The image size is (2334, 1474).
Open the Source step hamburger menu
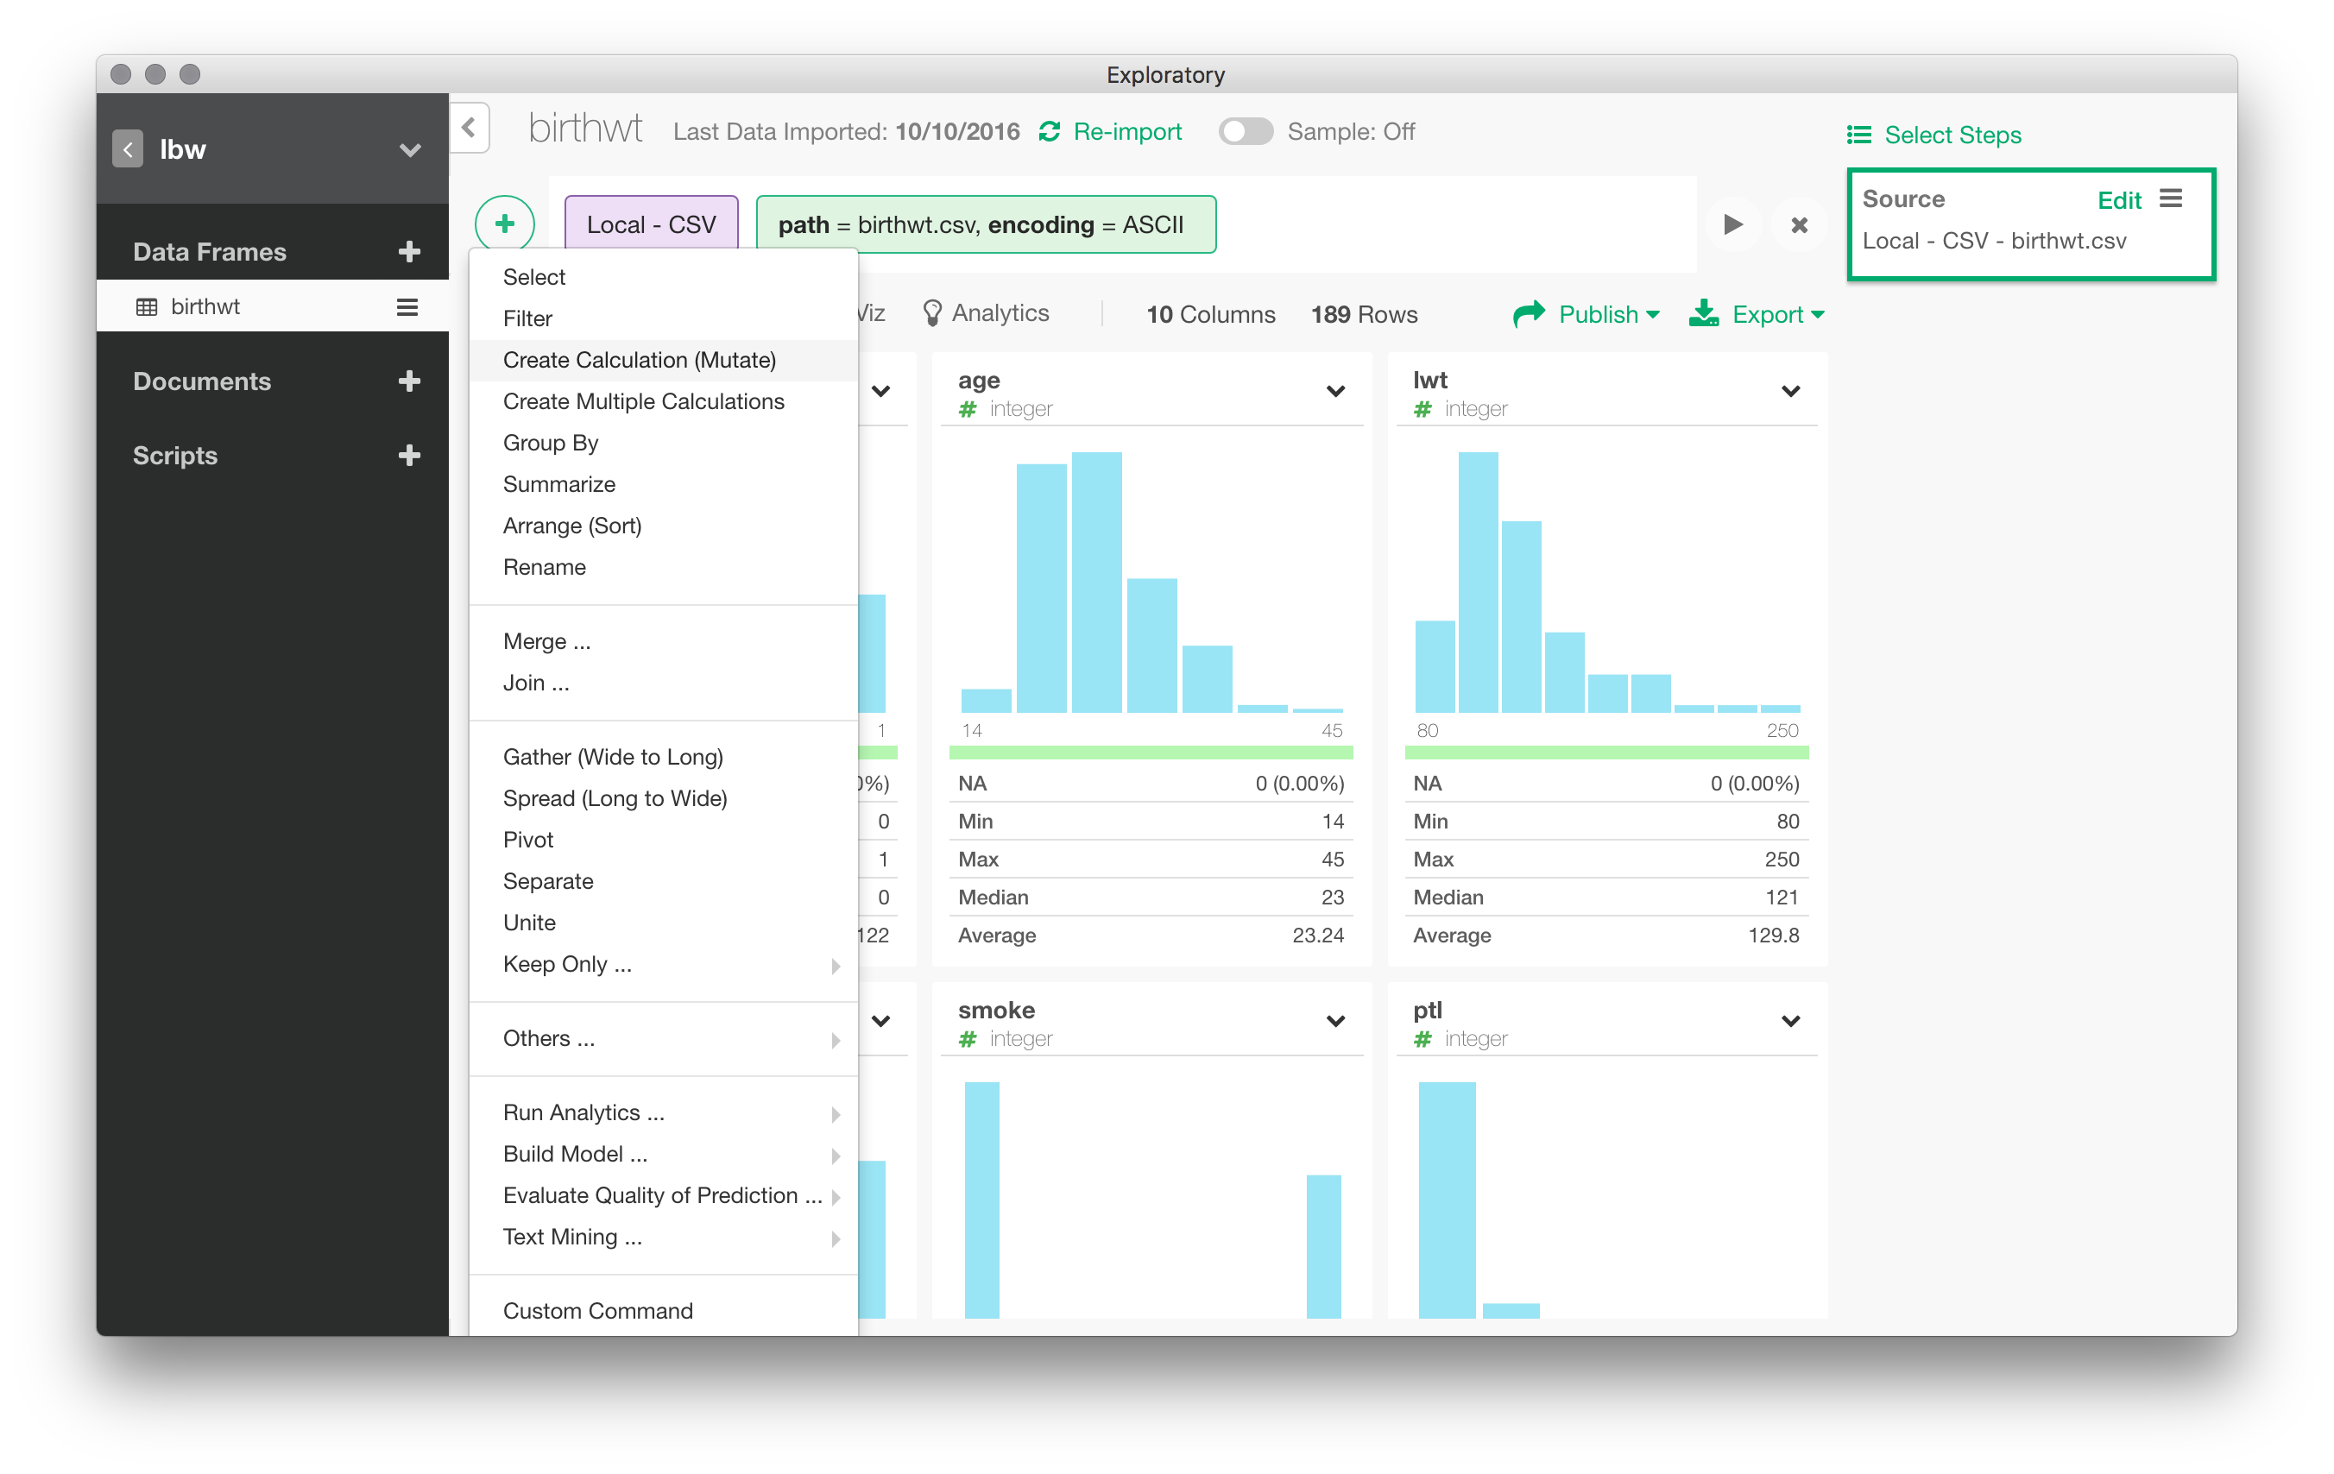point(2171,198)
